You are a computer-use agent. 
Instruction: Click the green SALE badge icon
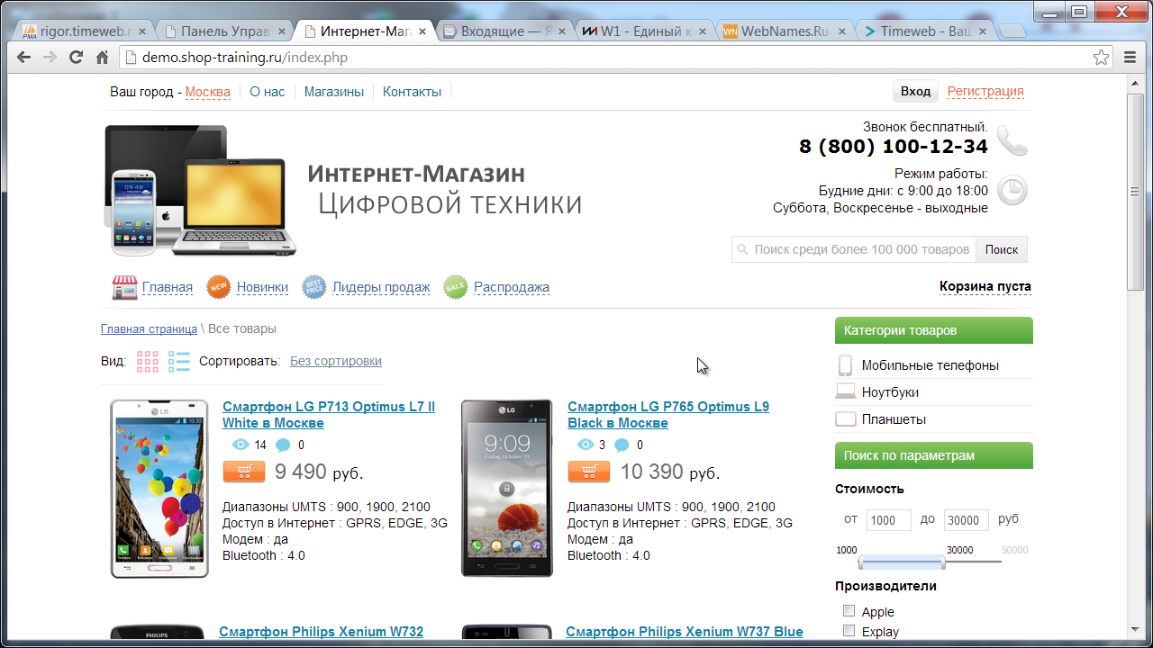(x=456, y=287)
